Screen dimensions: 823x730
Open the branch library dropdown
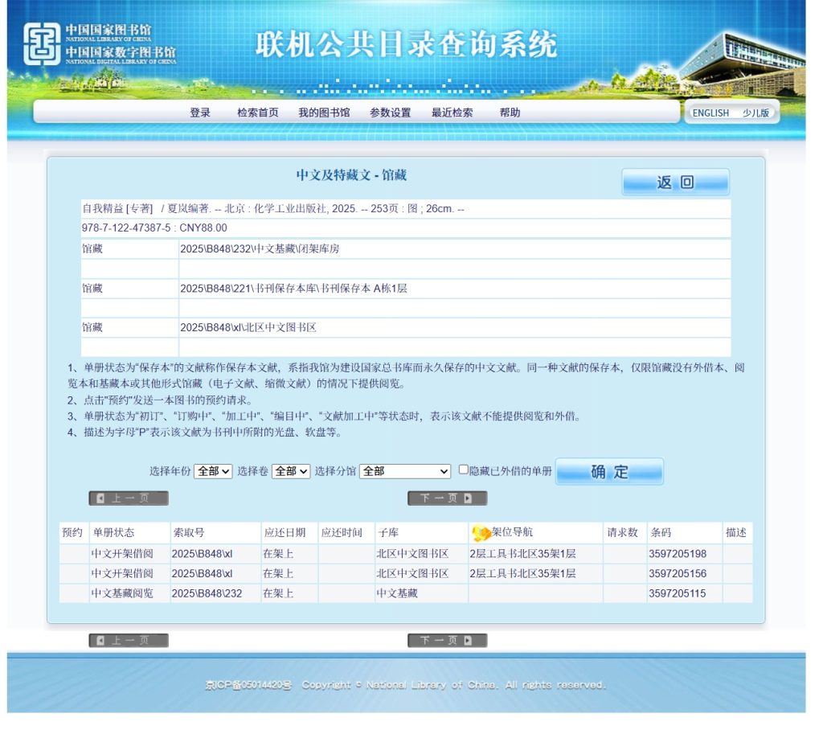point(405,471)
